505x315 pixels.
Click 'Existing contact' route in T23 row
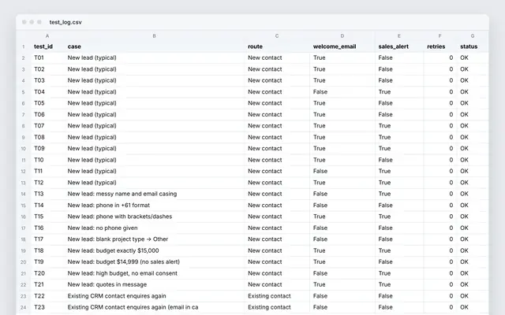(x=269, y=307)
